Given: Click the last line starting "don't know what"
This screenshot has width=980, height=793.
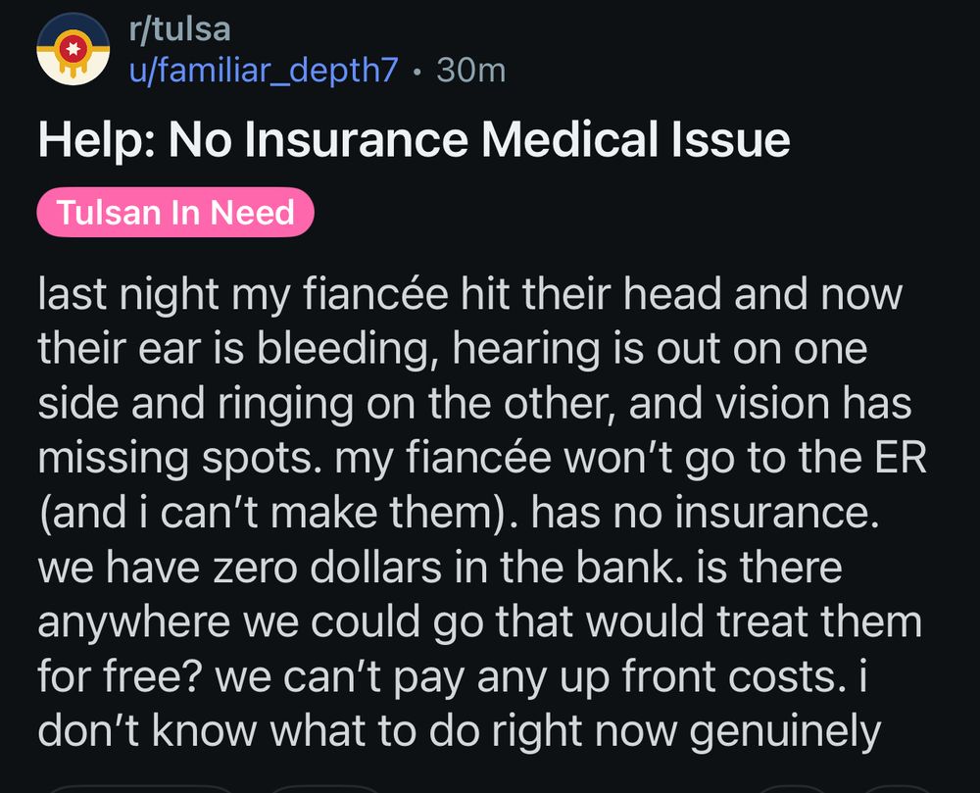Looking at the screenshot, I should (x=460, y=731).
